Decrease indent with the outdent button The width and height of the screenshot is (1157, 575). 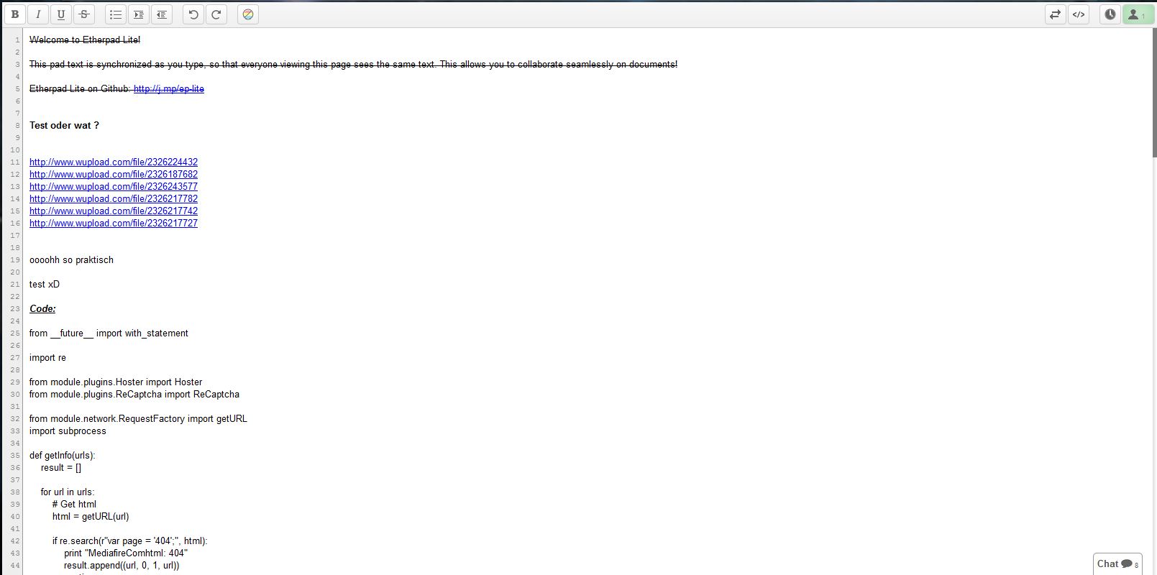coord(162,14)
